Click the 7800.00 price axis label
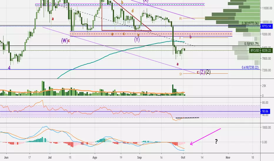 coord(267,59)
